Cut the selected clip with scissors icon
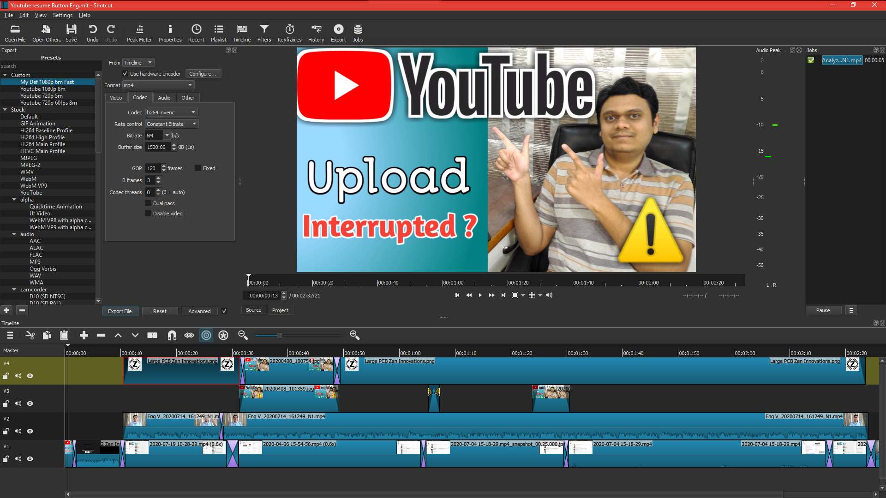This screenshot has height=498, width=886. [x=30, y=335]
